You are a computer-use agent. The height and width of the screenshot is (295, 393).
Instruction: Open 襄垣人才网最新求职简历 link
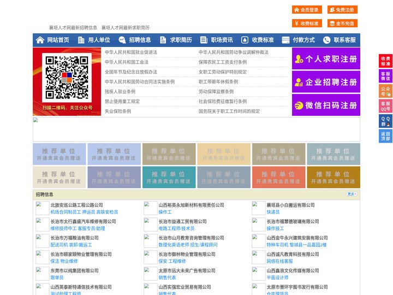[x=126, y=28]
